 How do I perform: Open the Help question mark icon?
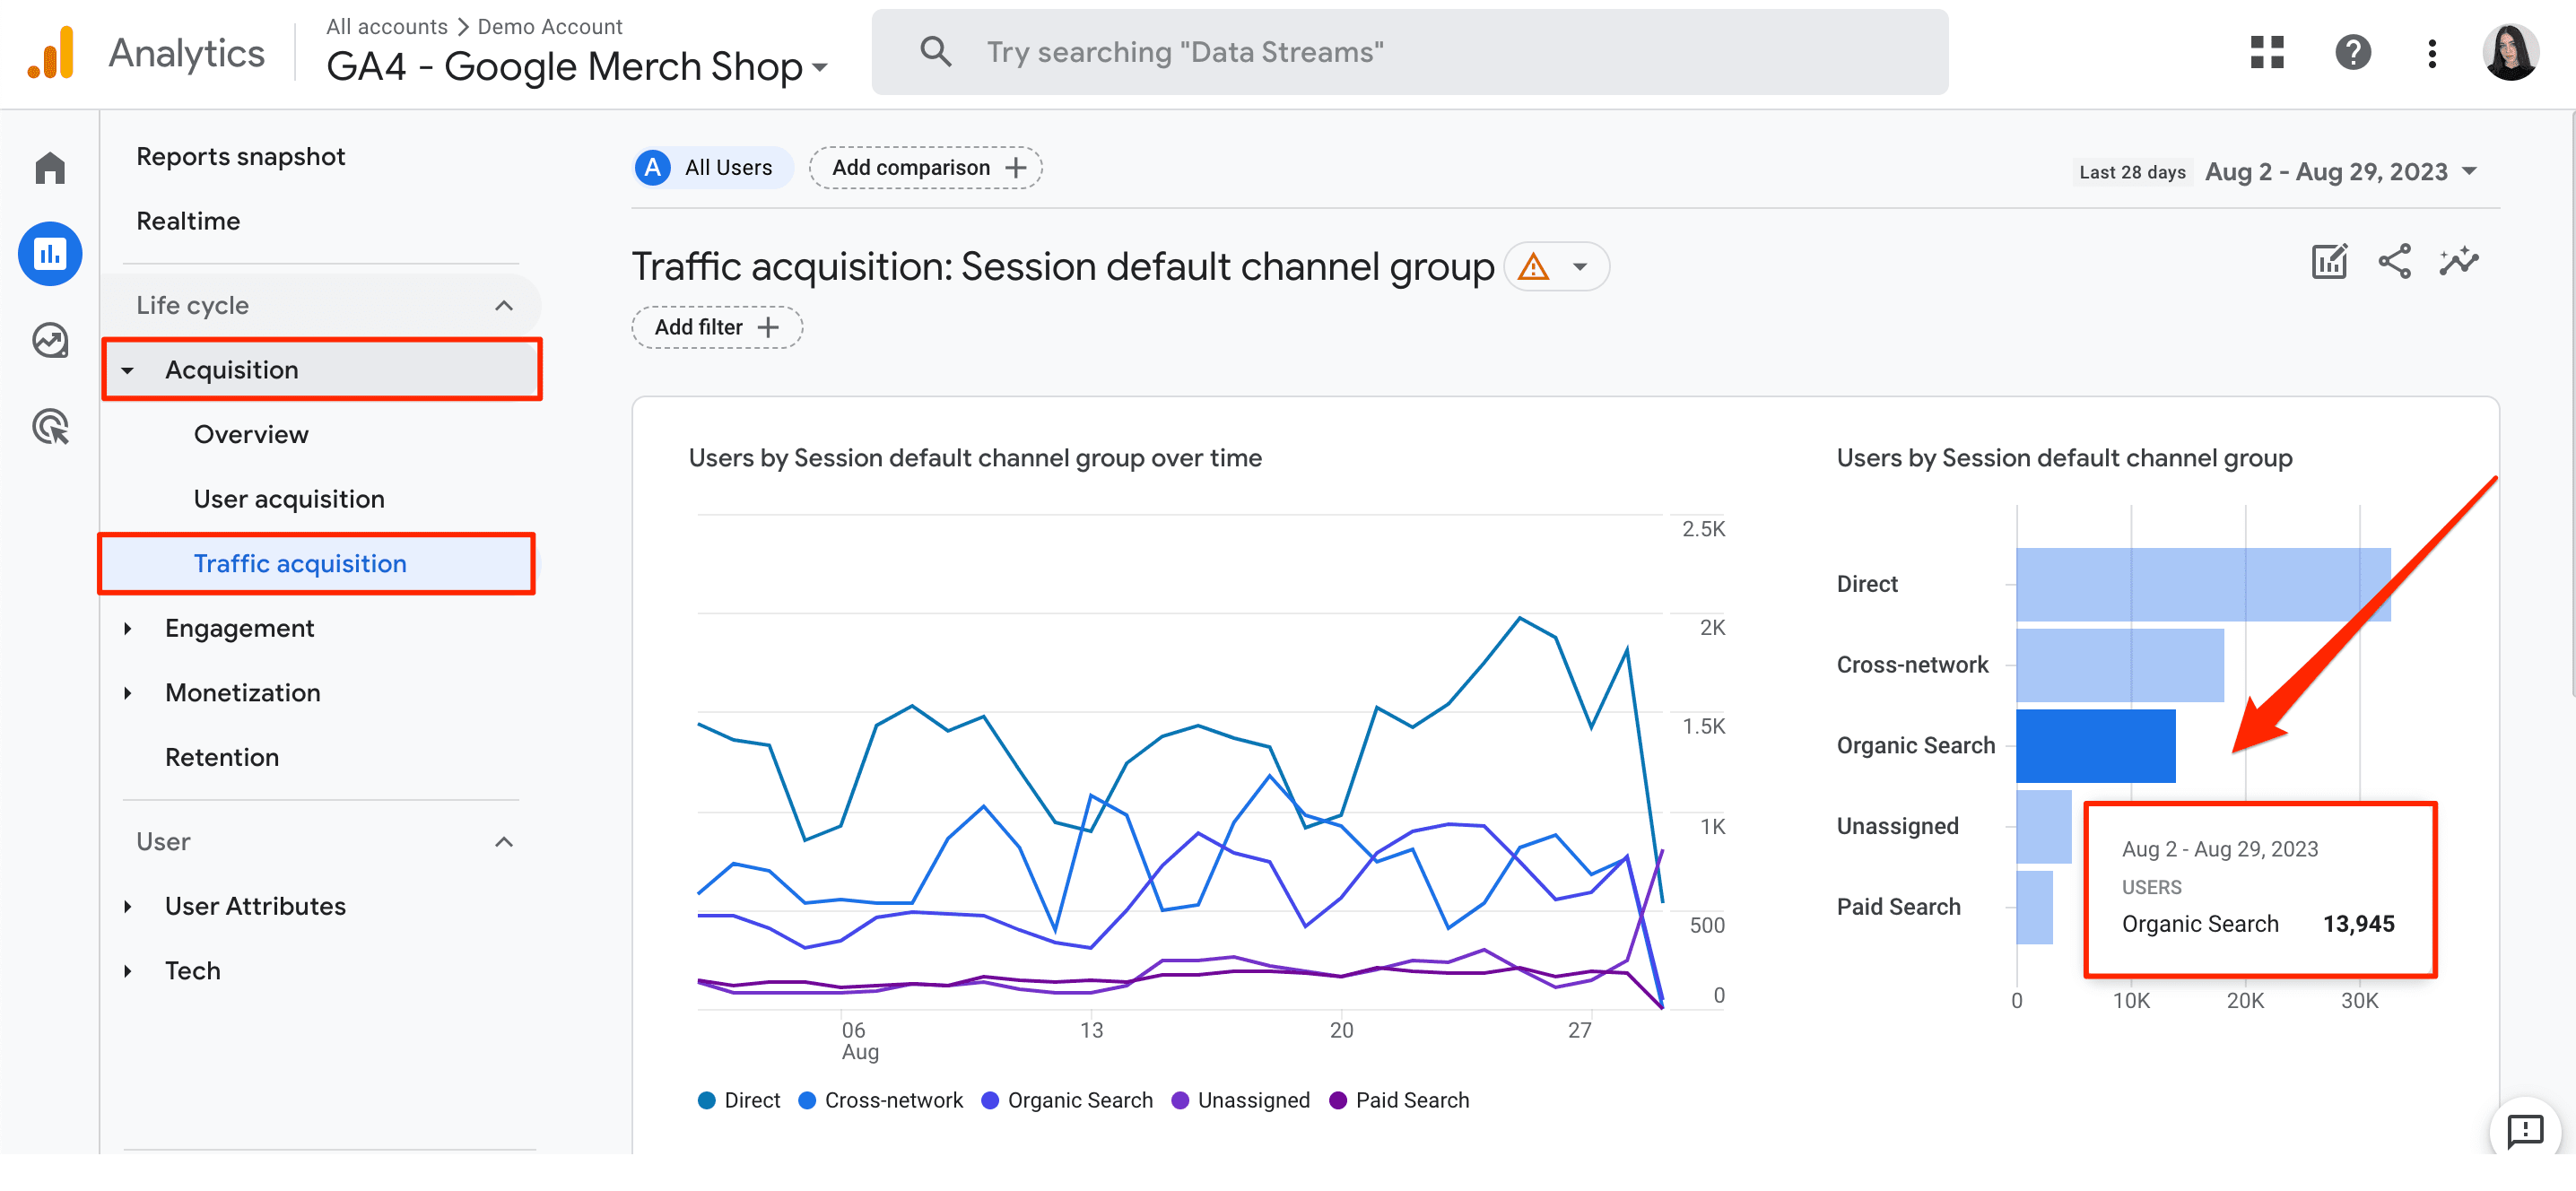pyautogui.click(x=2353, y=52)
